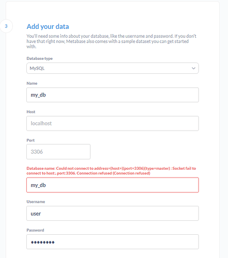Click the "Database type" field label
Image resolution: width=228 pixels, height=258 pixels.
(40, 58)
